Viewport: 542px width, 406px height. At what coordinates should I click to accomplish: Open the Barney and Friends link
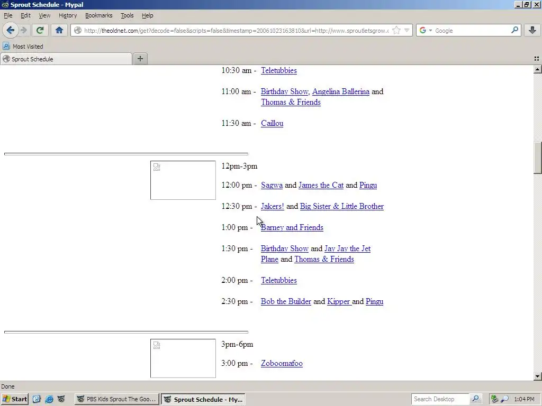tap(292, 227)
